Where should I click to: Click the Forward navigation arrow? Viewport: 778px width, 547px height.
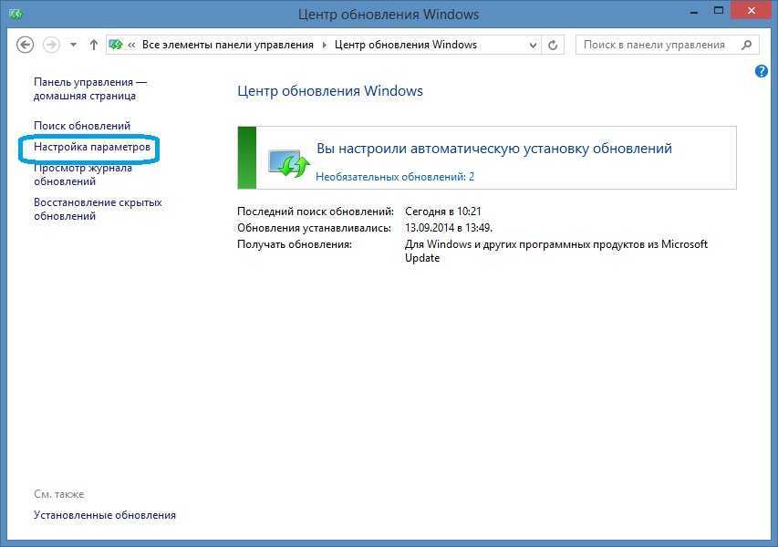pos(51,46)
